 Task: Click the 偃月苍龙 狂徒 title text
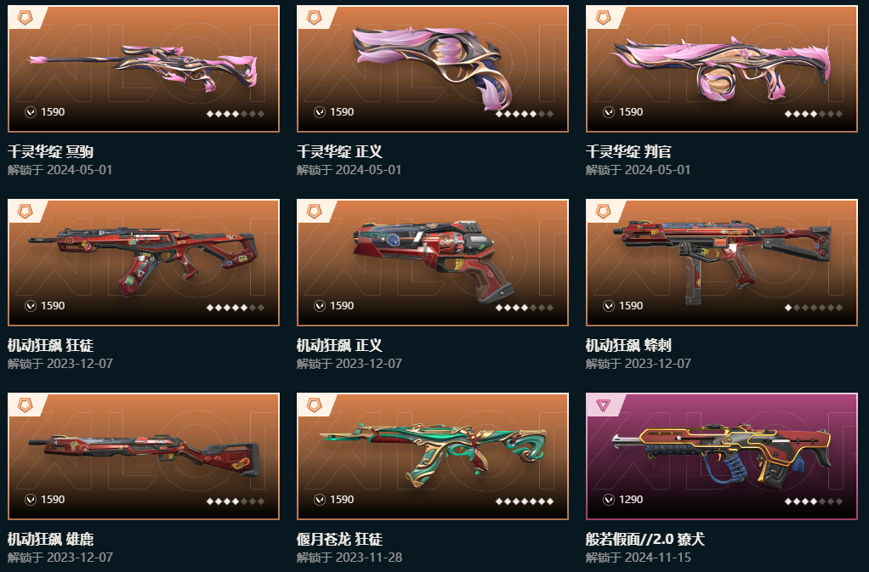point(340,540)
